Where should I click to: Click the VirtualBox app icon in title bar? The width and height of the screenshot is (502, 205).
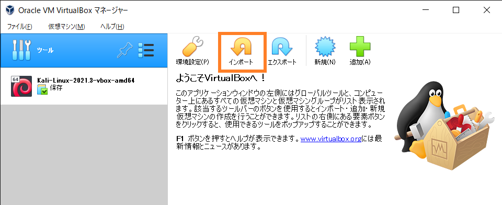(10, 10)
